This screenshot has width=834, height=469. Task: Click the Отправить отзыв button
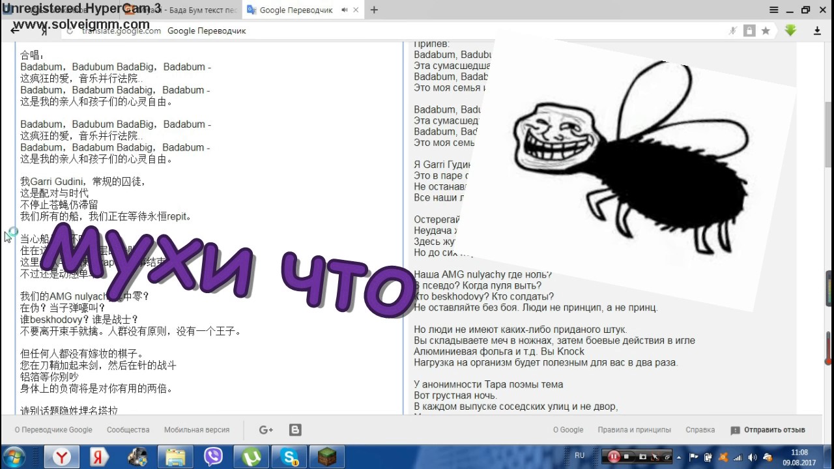[x=768, y=430]
